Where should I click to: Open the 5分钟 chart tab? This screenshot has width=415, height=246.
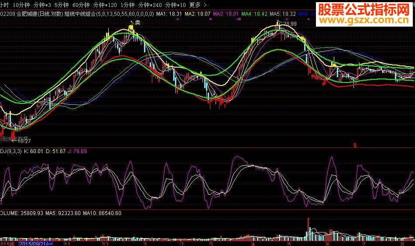click(62, 5)
